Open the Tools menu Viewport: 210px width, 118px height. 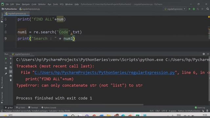(x=55, y=4)
